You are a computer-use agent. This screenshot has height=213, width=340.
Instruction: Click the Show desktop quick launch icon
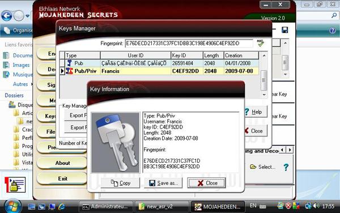click(31, 207)
